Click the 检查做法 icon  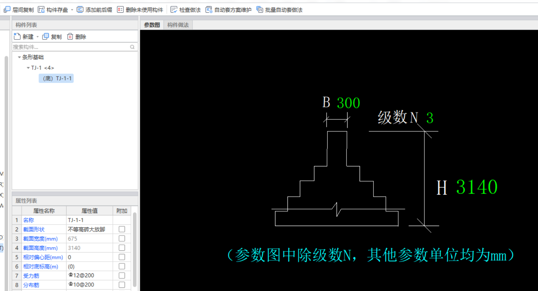(174, 10)
